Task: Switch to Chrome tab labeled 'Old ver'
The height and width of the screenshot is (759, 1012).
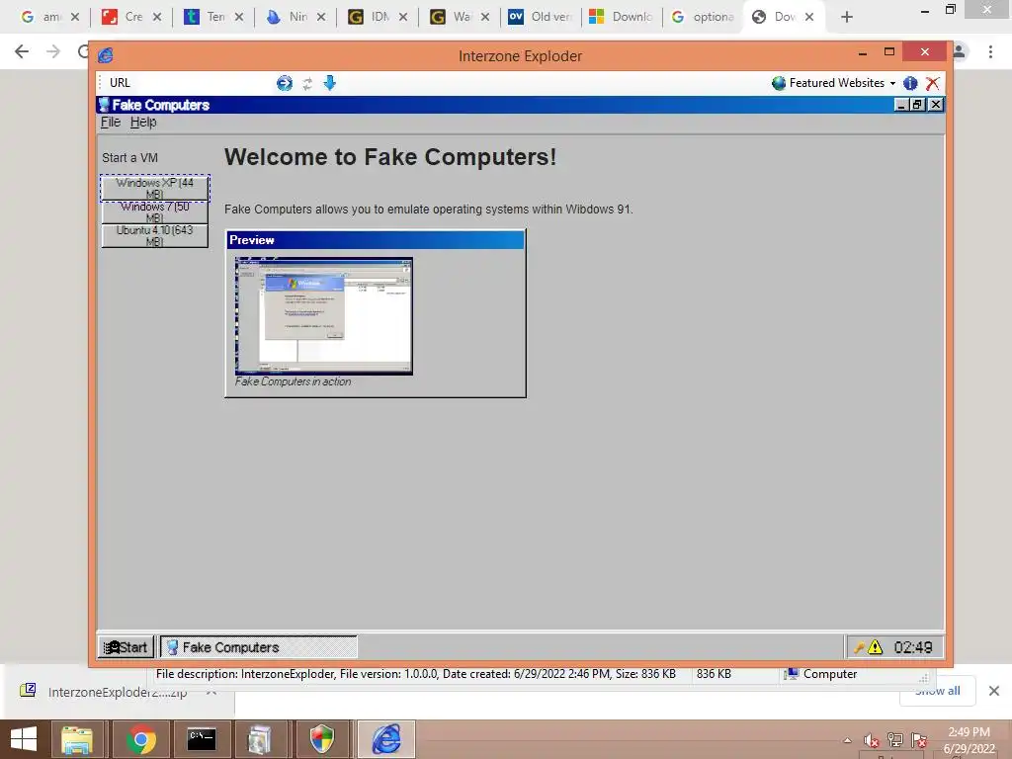Action: pyautogui.click(x=541, y=17)
